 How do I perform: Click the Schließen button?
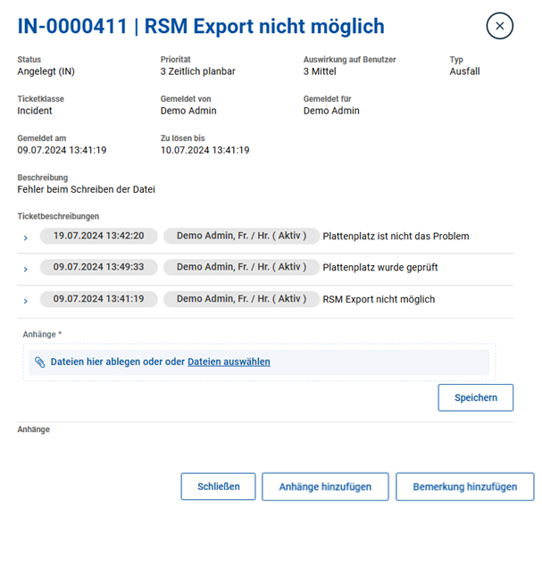click(x=218, y=487)
